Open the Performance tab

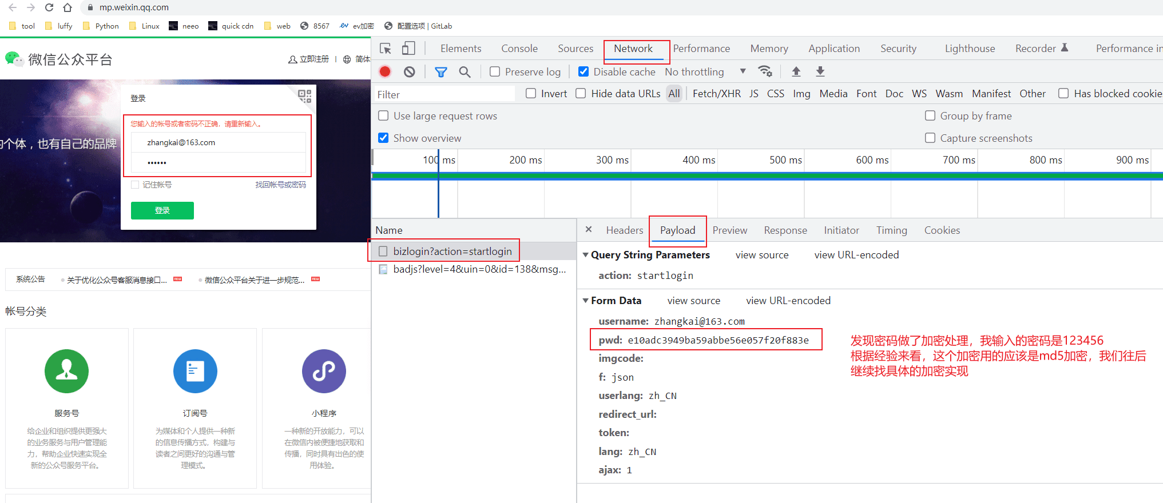[x=701, y=49]
